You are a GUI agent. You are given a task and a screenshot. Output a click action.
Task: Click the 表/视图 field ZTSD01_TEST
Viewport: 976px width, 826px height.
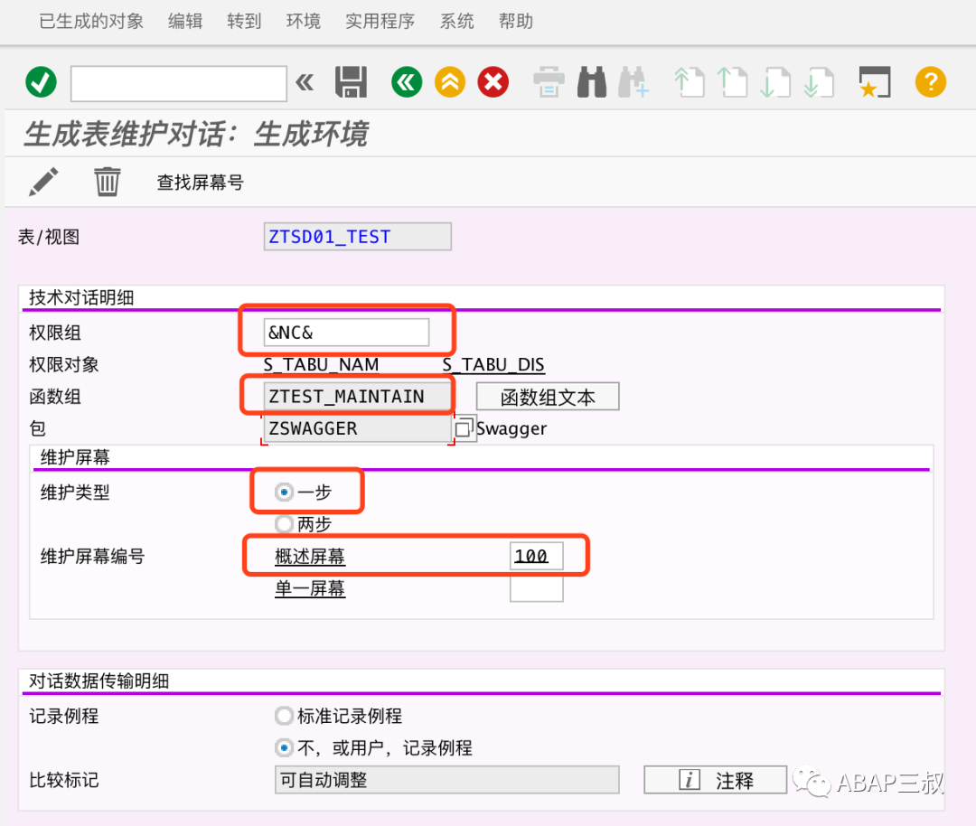click(x=357, y=237)
